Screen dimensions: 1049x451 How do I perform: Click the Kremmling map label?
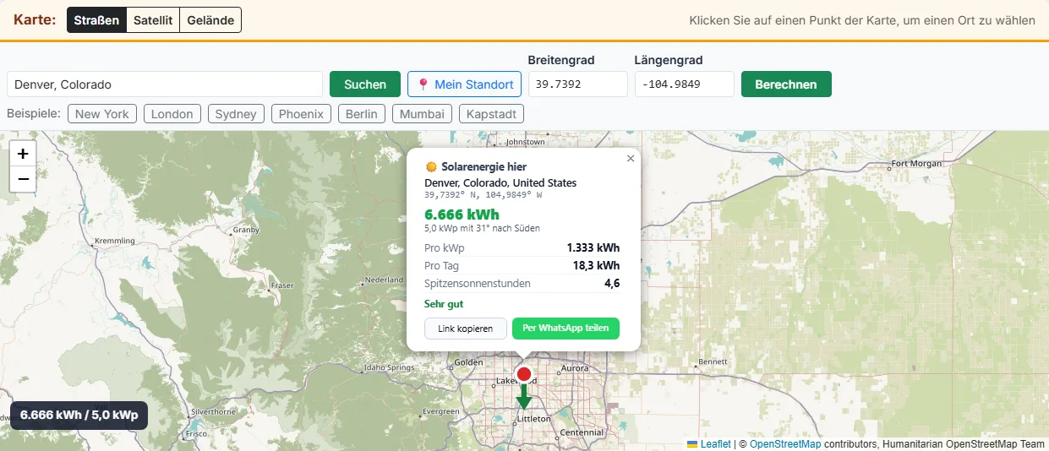click(x=115, y=241)
